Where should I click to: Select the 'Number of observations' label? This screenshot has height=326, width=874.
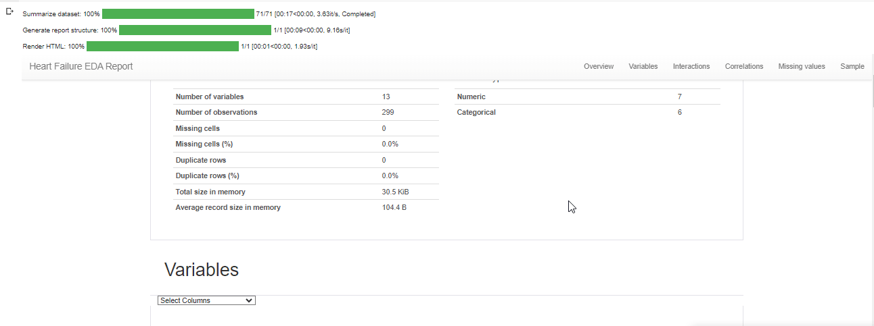click(216, 112)
